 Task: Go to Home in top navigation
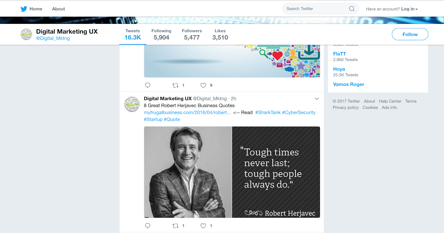(36, 9)
